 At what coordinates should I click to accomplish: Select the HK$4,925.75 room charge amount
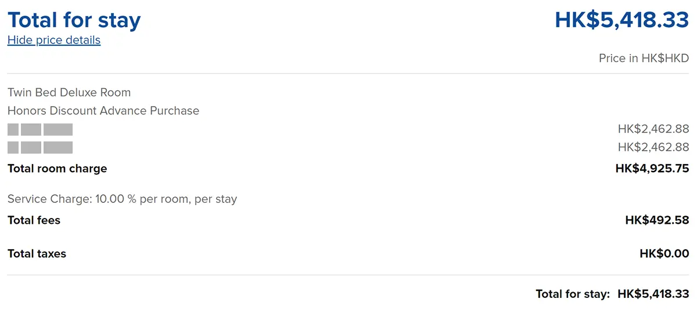pyautogui.click(x=652, y=169)
